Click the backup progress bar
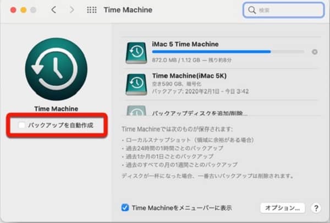The width and height of the screenshot is (330, 223). click(228, 52)
